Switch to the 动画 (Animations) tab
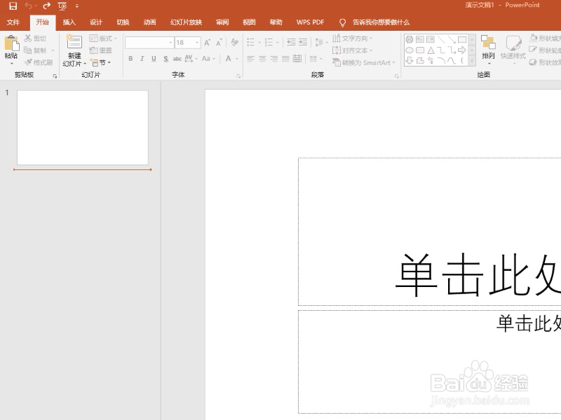Screen dimensions: 561x420 point(149,22)
